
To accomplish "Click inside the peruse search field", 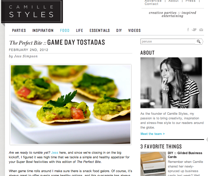I will [168, 41].
